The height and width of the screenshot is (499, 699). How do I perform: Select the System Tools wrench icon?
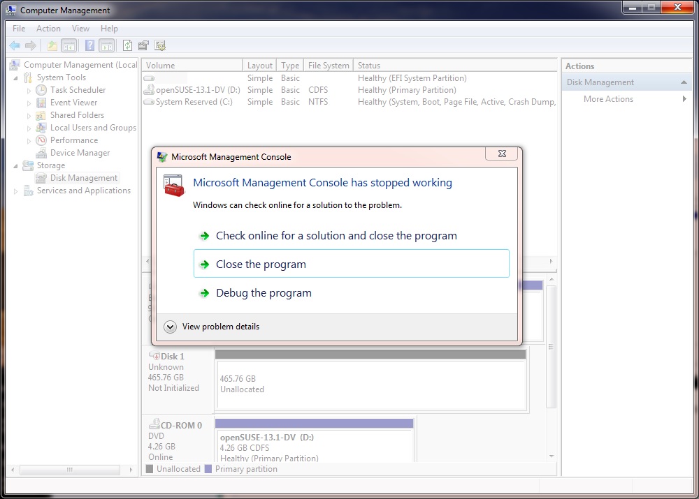pos(28,77)
